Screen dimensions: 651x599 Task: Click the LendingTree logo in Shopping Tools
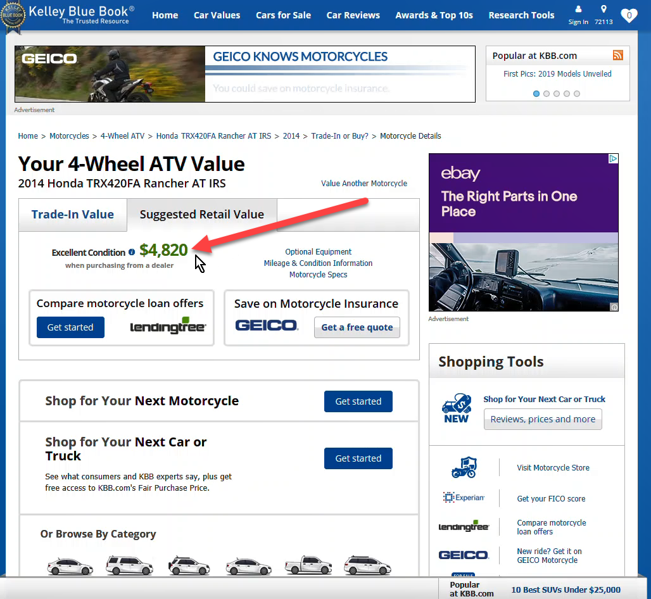pyautogui.click(x=464, y=526)
